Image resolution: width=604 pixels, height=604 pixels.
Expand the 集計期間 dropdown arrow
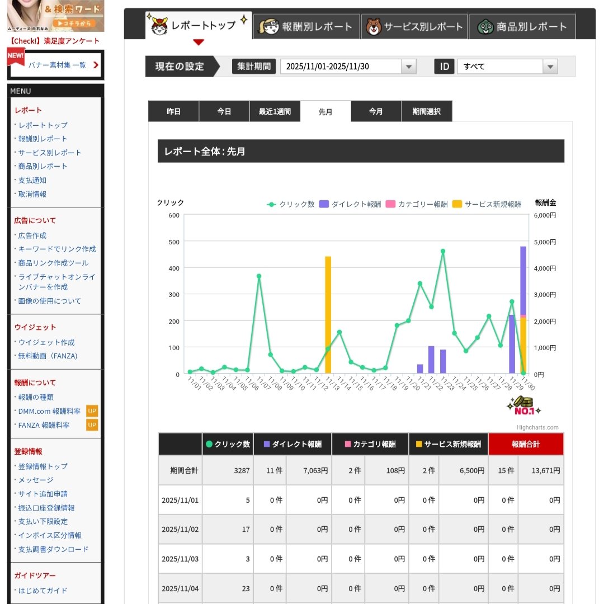point(408,66)
